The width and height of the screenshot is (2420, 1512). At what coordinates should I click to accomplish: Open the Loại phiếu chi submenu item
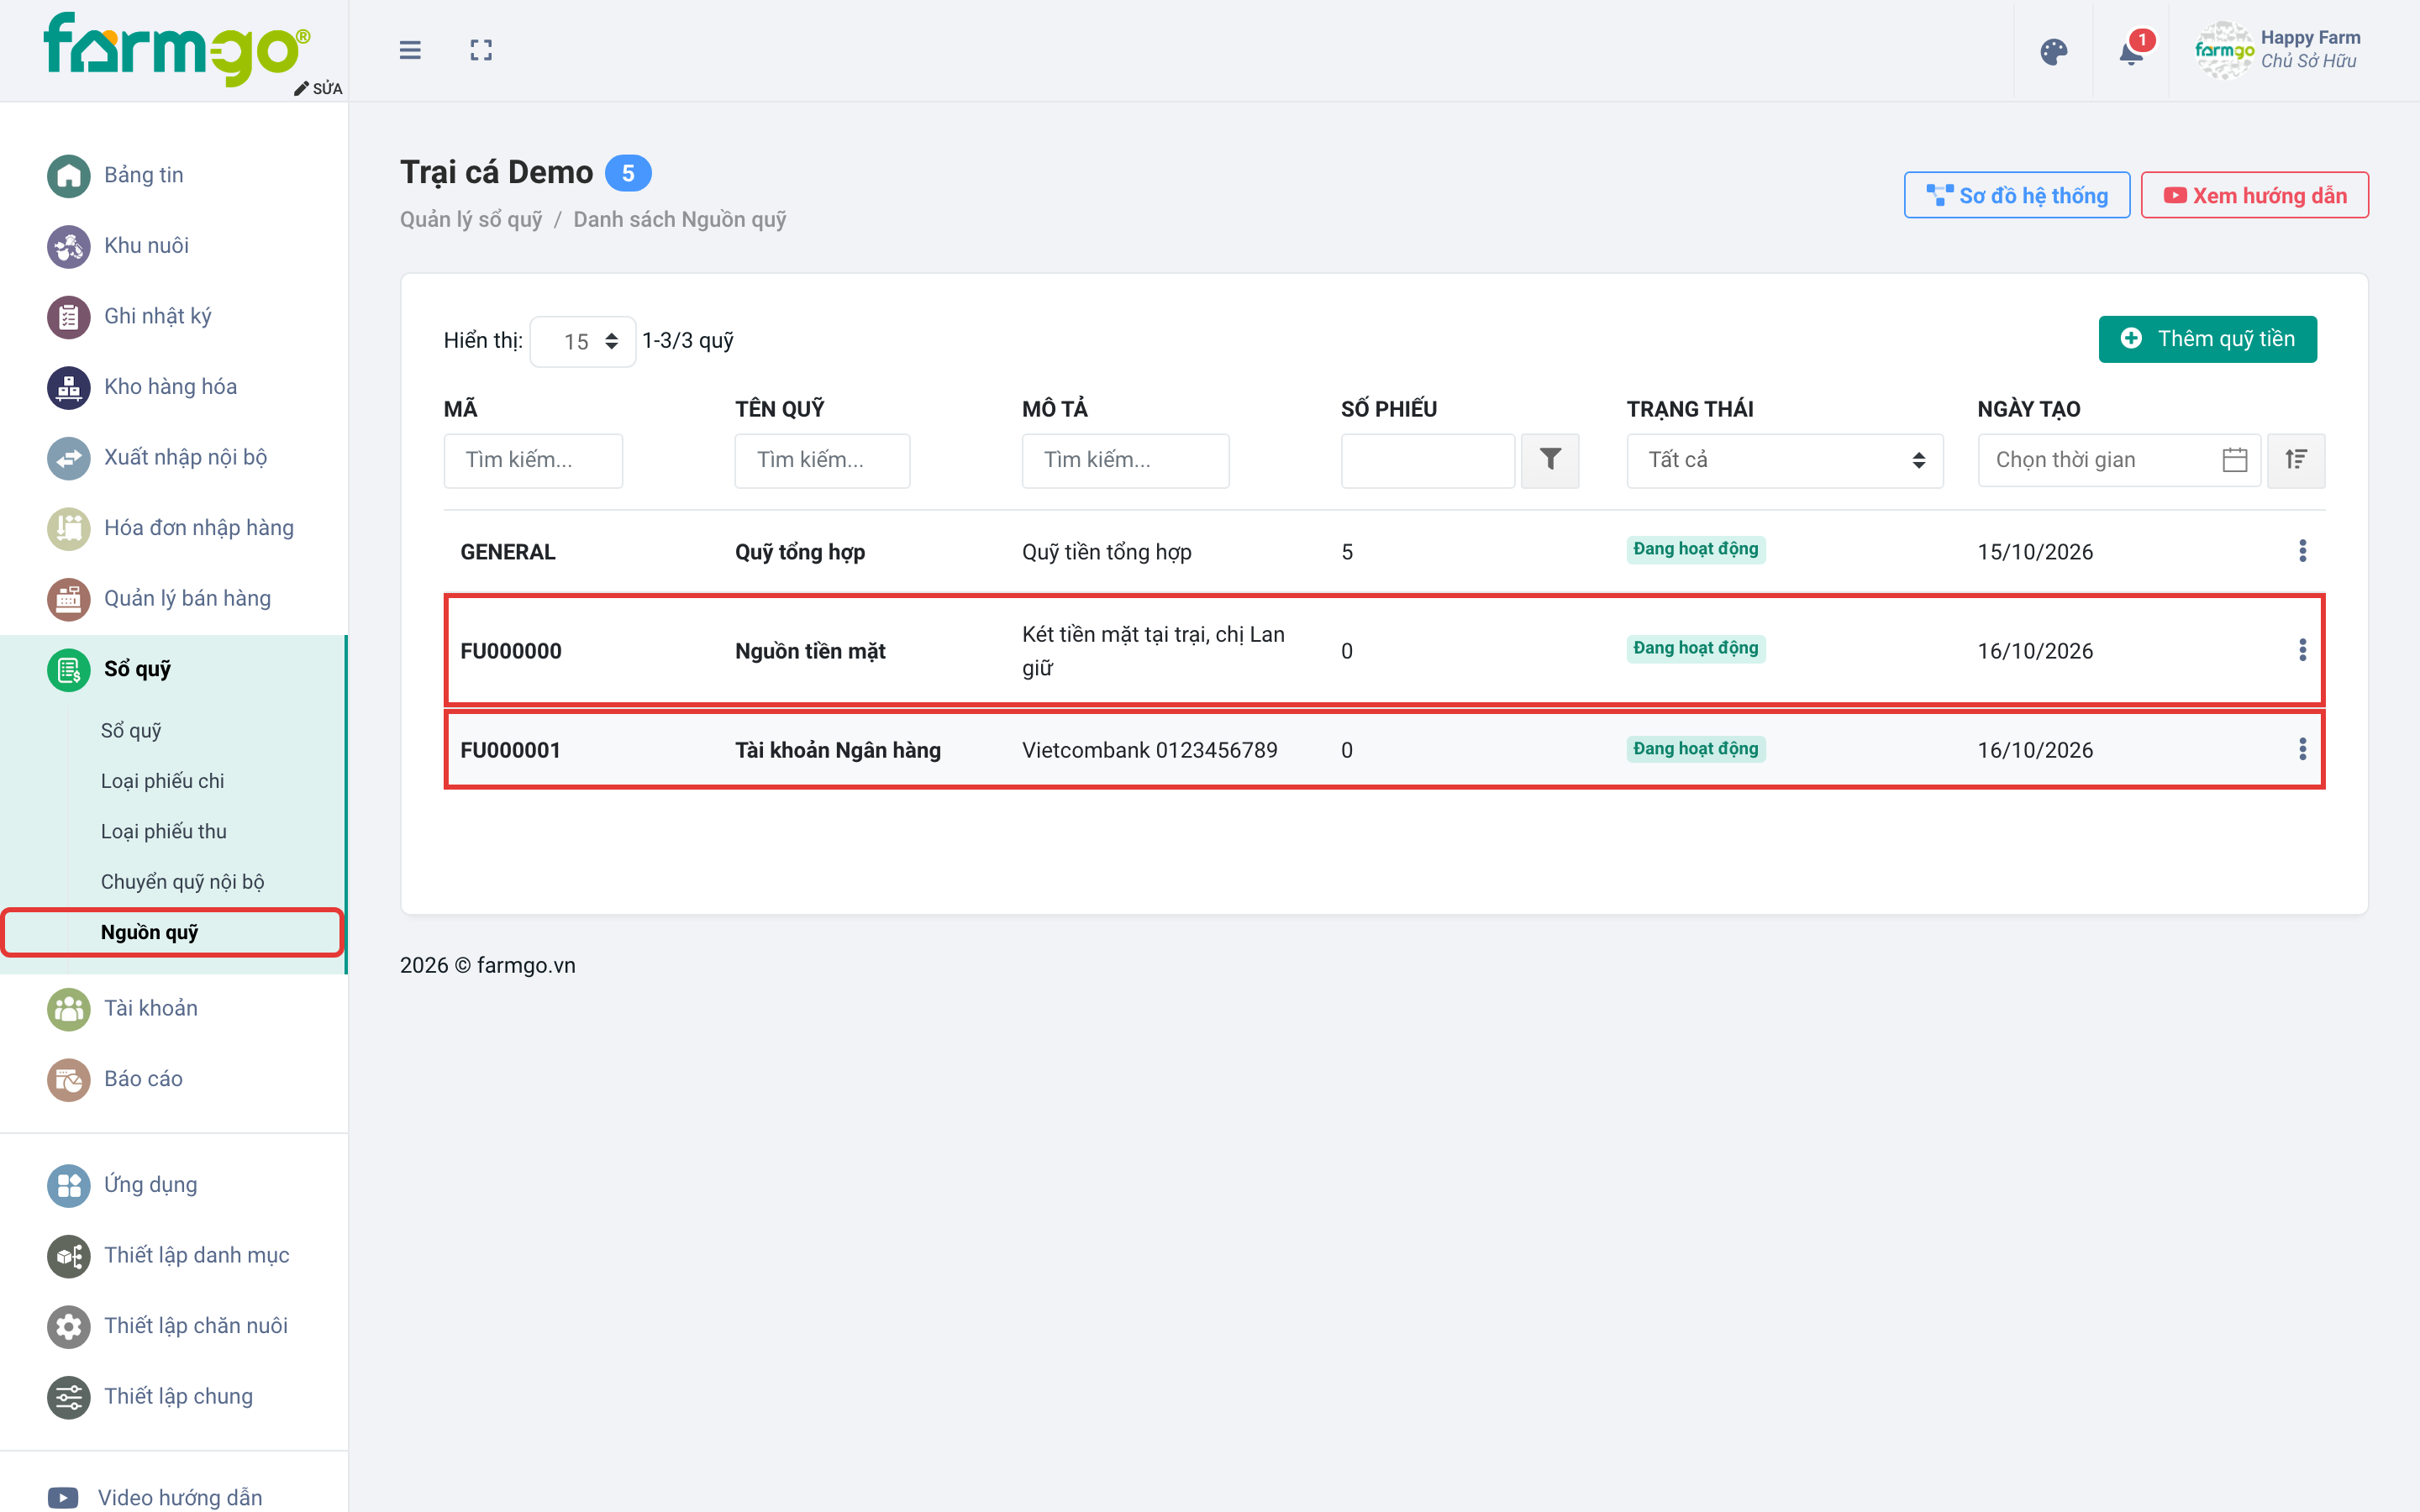162,781
